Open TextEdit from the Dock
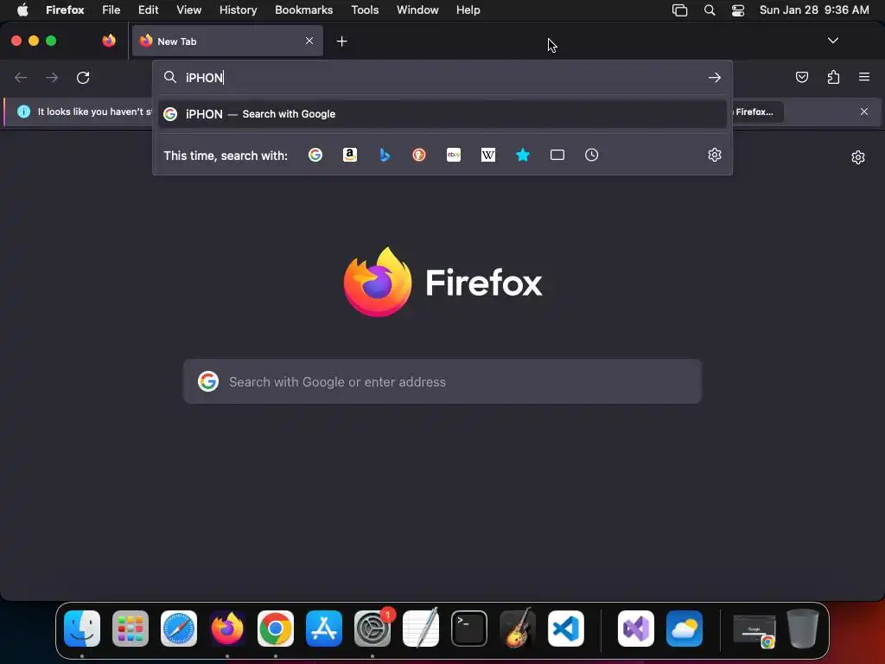885x664 pixels. 421,629
